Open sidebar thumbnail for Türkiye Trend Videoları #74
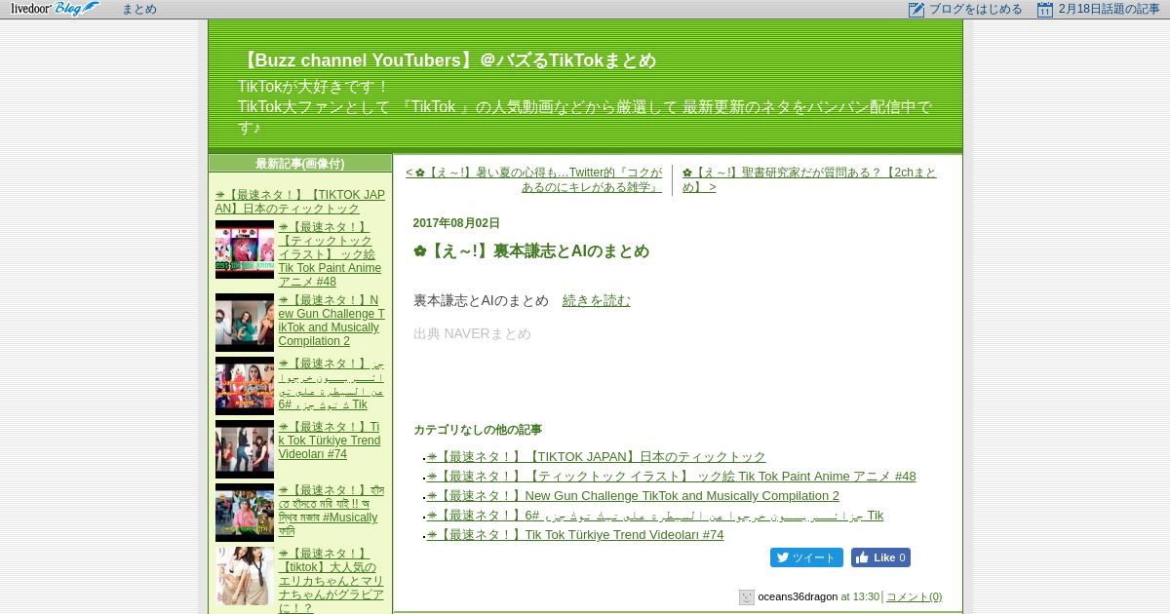This screenshot has width=1170, height=614. [245, 449]
